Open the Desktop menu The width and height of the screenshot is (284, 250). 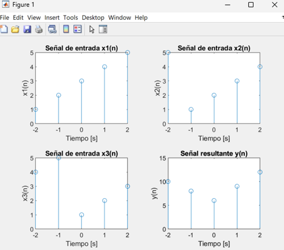point(93,17)
